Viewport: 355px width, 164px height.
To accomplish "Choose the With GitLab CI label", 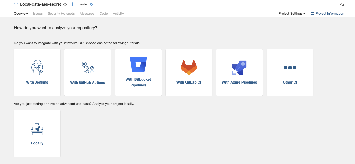I will tap(189, 82).
